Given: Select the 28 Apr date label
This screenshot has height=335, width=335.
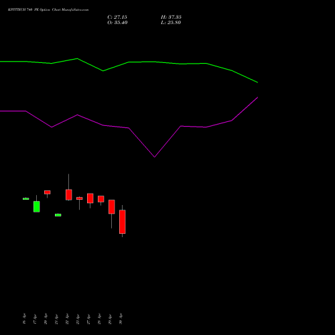Looking at the screenshot, I should pos(99,319).
